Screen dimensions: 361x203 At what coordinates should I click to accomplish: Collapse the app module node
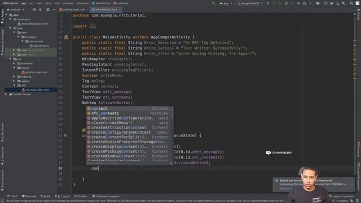(6, 15)
